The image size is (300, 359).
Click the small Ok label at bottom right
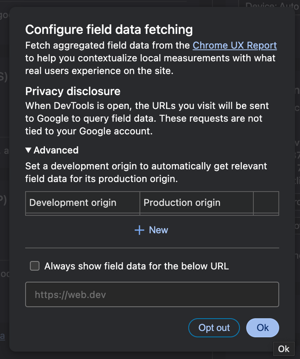(x=284, y=349)
